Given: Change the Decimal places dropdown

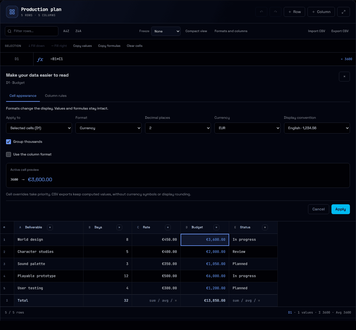Looking at the screenshot, I should pyautogui.click(x=178, y=128).
